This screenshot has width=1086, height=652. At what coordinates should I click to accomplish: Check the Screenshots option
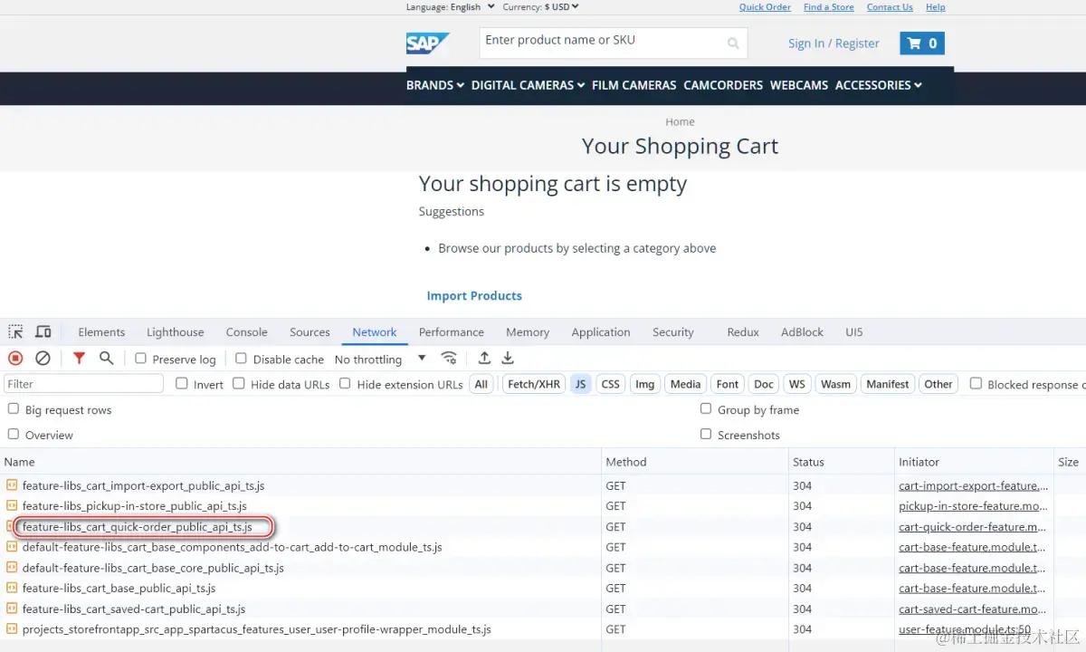[x=706, y=435]
